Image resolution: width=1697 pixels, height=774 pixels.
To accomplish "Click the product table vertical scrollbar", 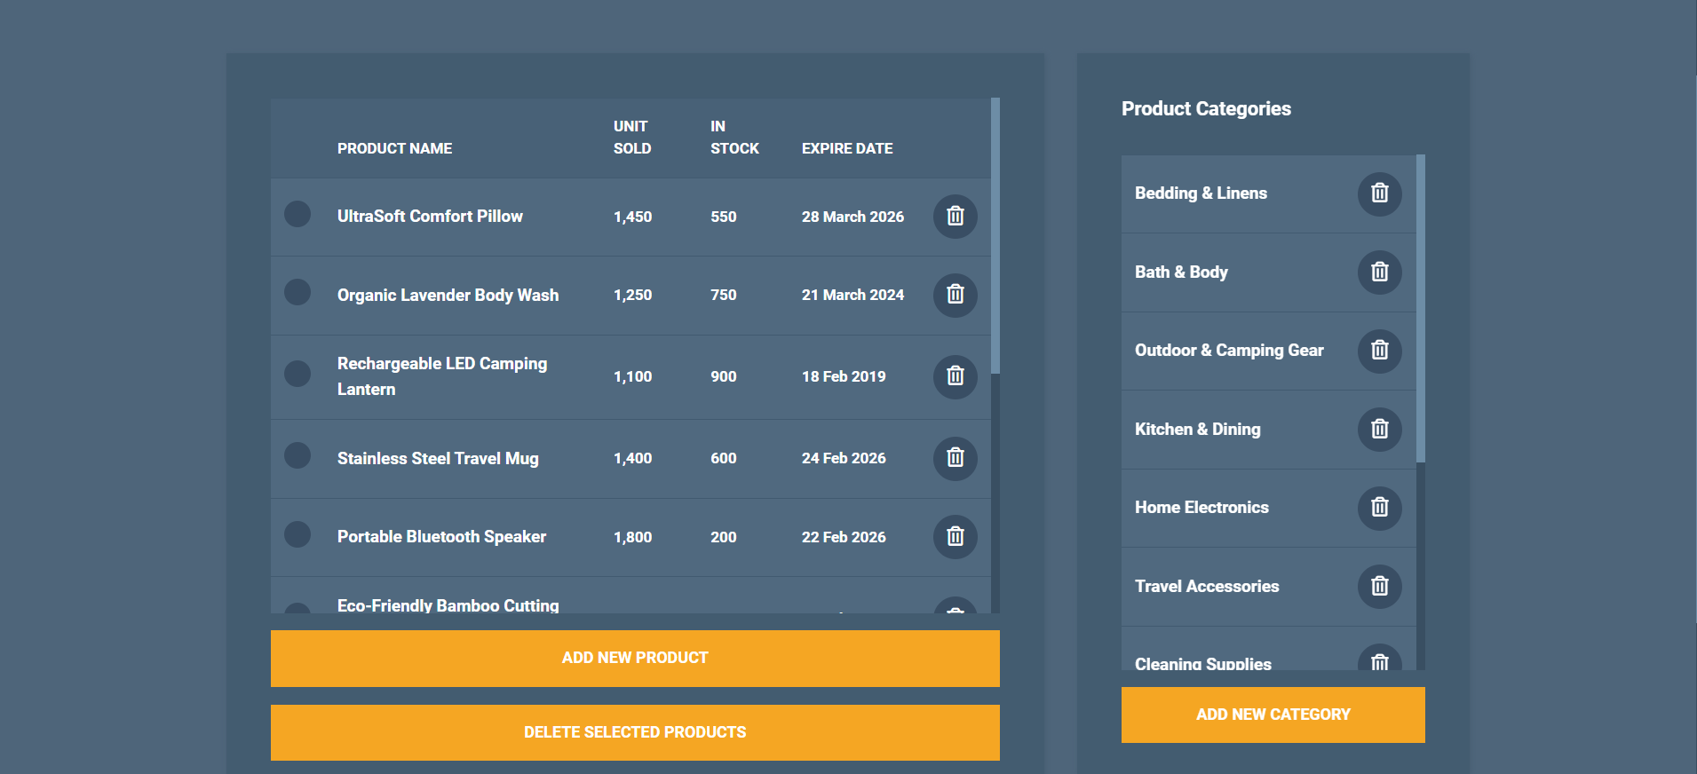I will 995,236.
